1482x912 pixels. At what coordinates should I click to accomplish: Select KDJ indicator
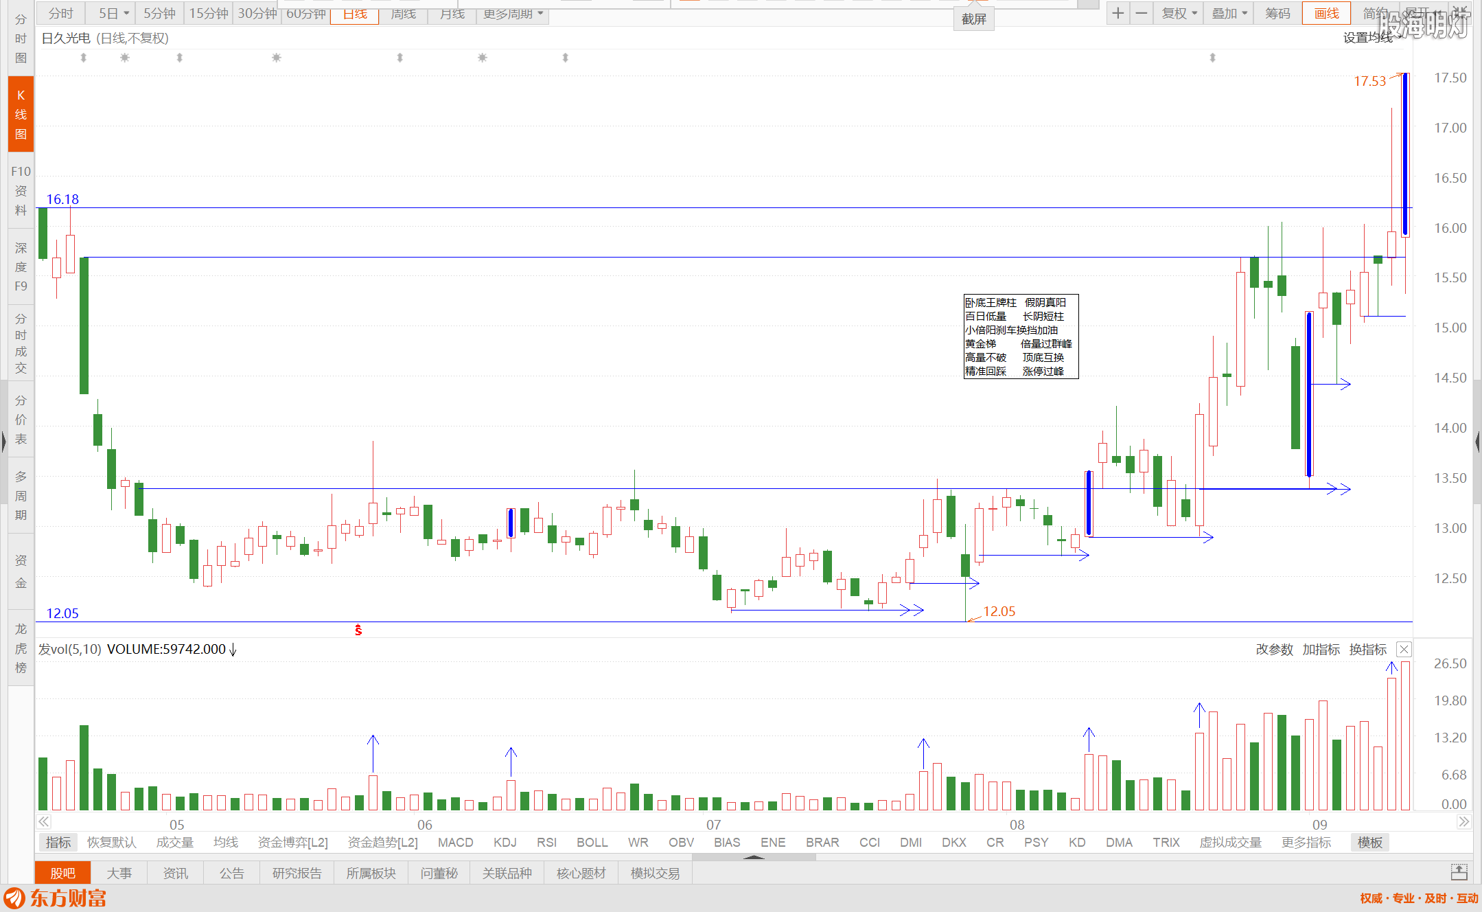[x=505, y=842]
